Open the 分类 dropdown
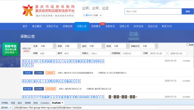Image resolution: width=194 pixels, height=110 pixels. 47,46
